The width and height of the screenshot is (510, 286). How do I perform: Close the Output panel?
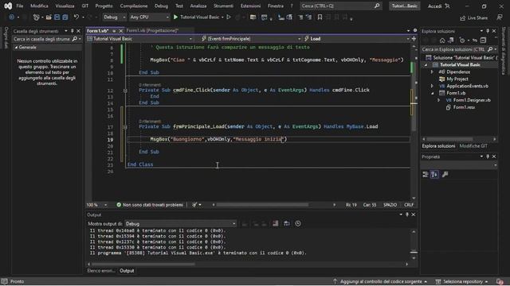coord(413,214)
